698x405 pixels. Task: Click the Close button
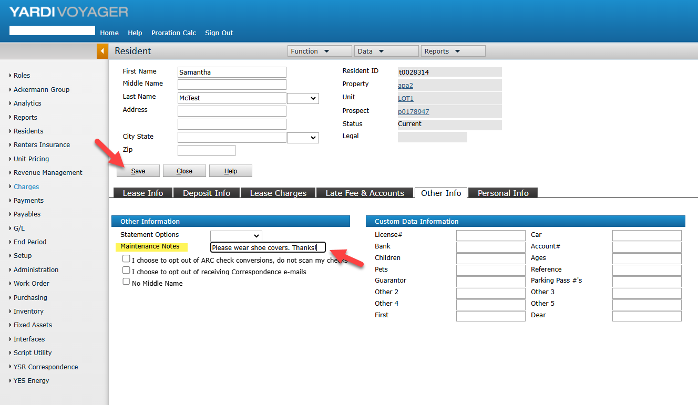click(184, 171)
